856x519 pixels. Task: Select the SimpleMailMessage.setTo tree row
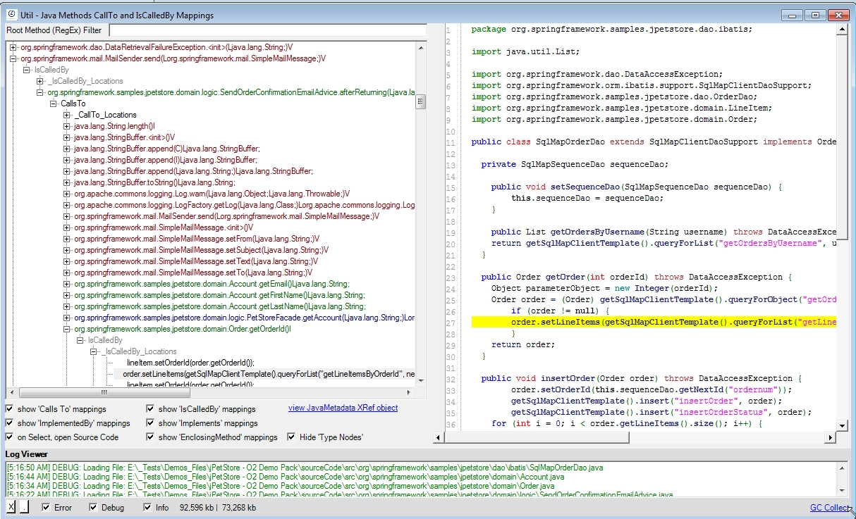pyautogui.click(x=192, y=273)
